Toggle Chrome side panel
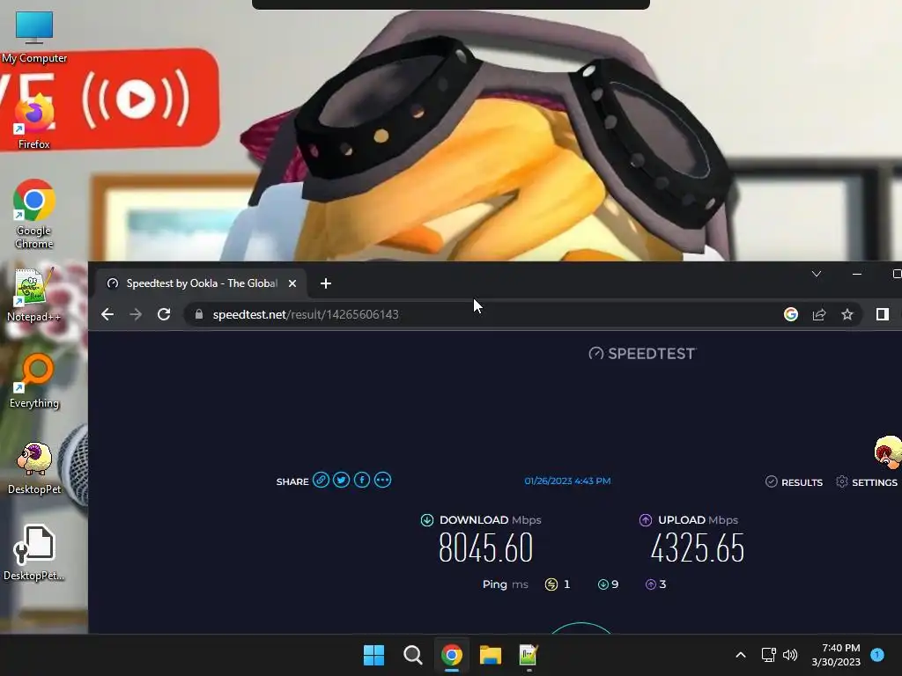The image size is (902, 676). click(883, 314)
